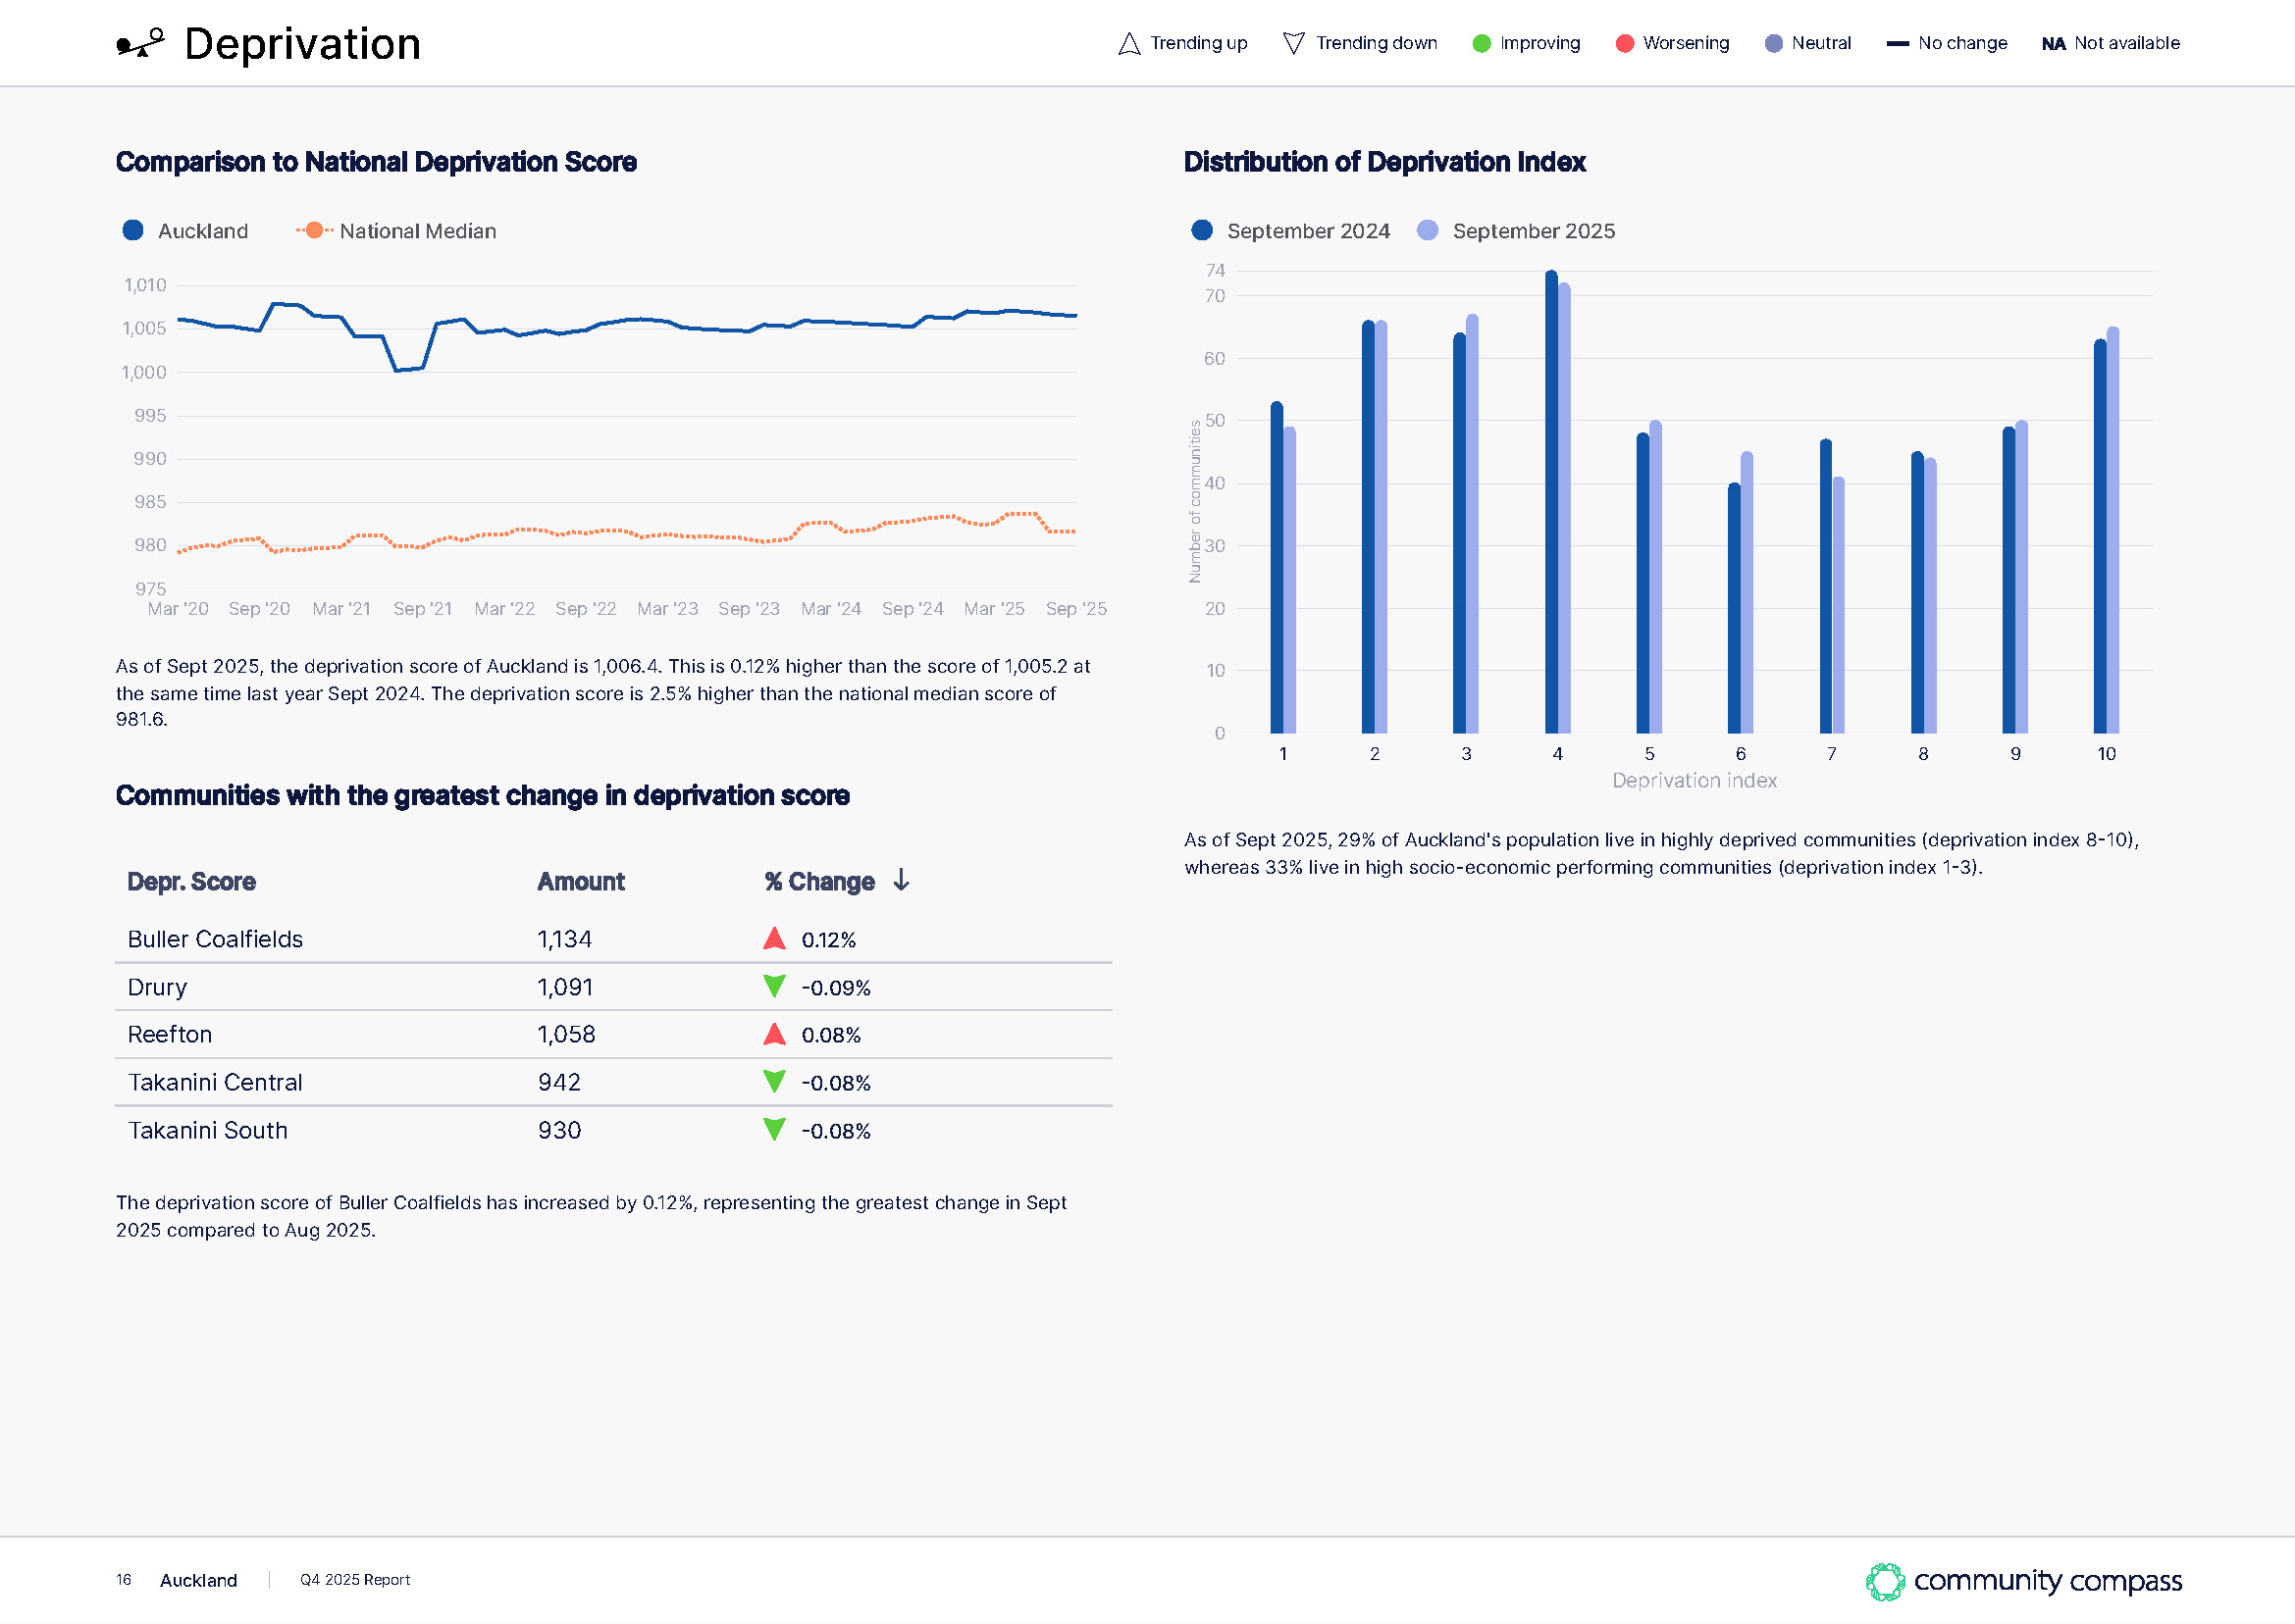Click the Comparison to National Deprivation Score heading
This screenshot has width=2295, height=1624.
click(x=376, y=162)
